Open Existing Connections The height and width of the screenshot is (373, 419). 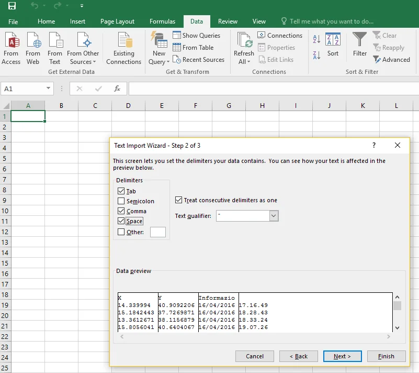pyautogui.click(x=124, y=48)
